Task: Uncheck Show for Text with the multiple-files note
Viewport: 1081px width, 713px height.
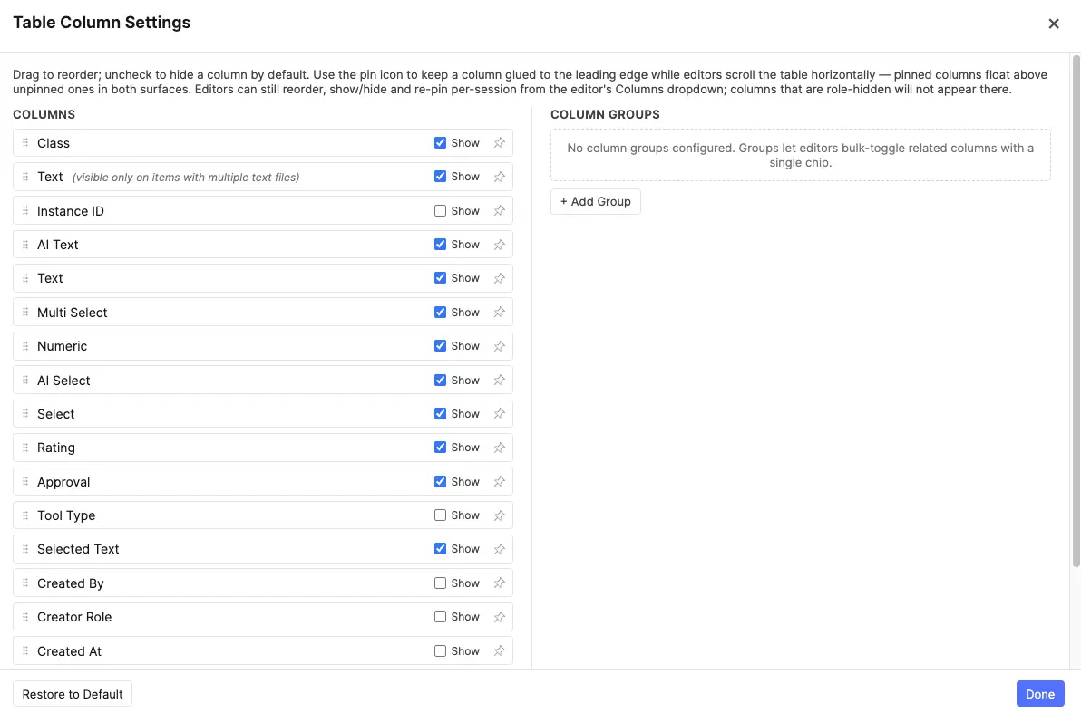Action: [440, 177]
